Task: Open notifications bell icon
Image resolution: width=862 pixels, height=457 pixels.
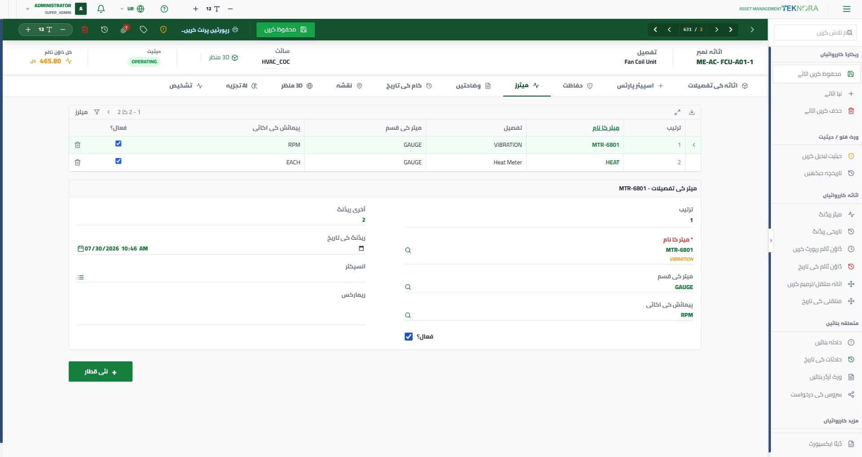Action: (101, 9)
